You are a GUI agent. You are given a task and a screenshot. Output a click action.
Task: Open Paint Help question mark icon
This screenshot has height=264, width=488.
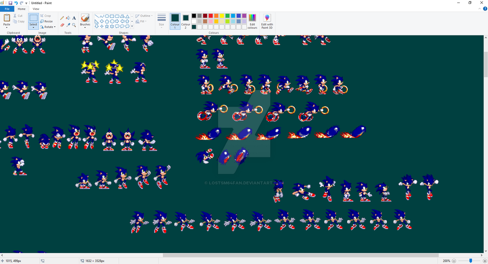485,8
